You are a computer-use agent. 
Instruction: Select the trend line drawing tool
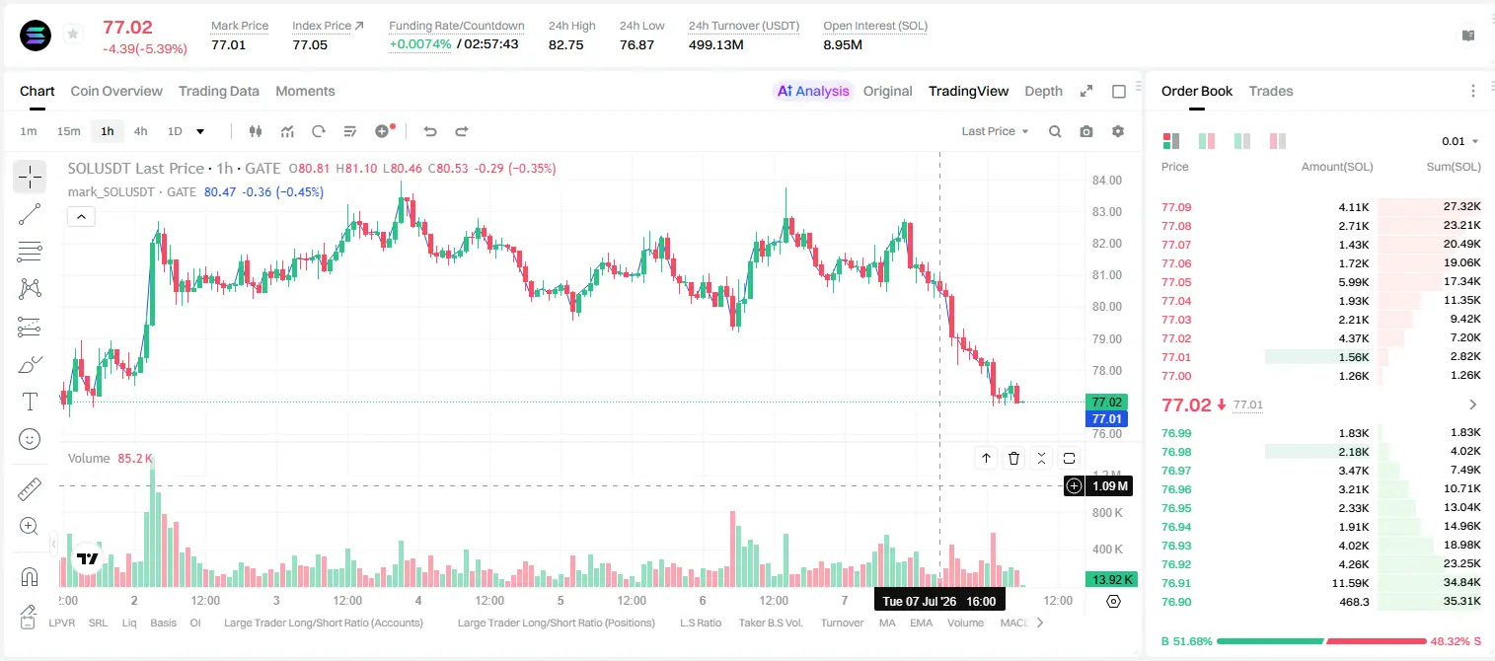30,214
